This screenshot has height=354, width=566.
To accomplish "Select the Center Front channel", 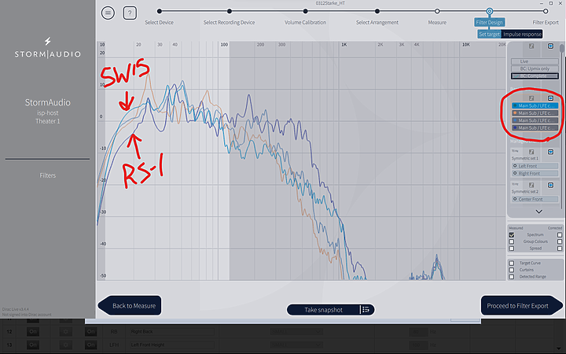I will click(x=535, y=199).
